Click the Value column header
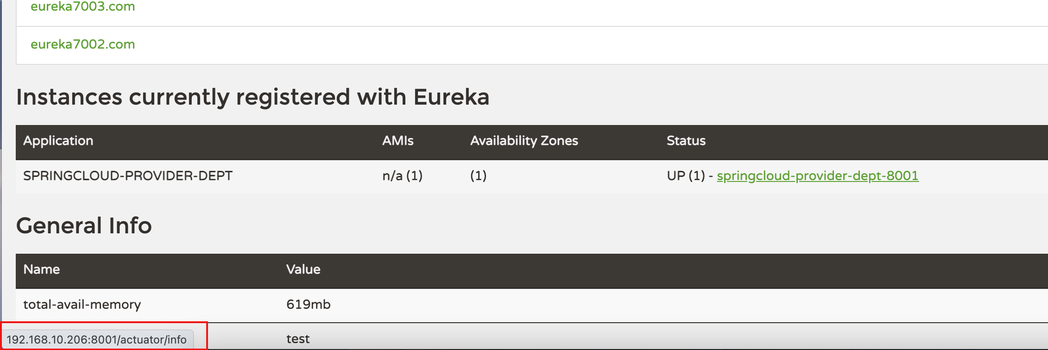The image size is (1048, 350). pyautogui.click(x=303, y=269)
